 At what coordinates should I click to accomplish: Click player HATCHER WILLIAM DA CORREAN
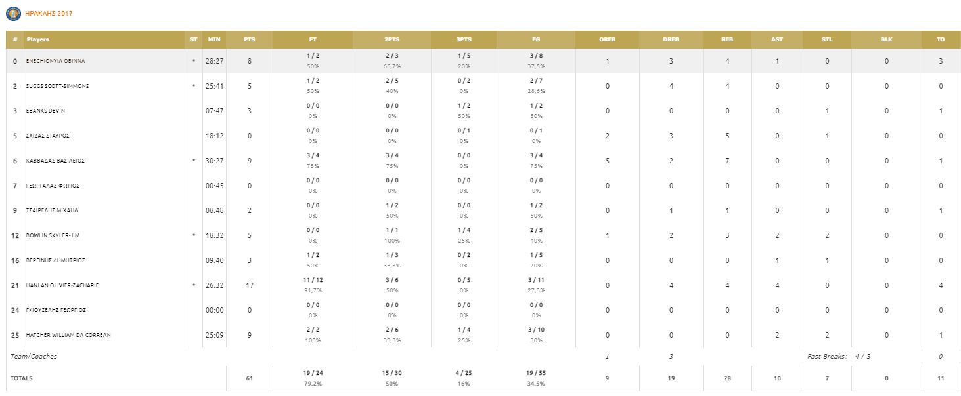coord(68,335)
